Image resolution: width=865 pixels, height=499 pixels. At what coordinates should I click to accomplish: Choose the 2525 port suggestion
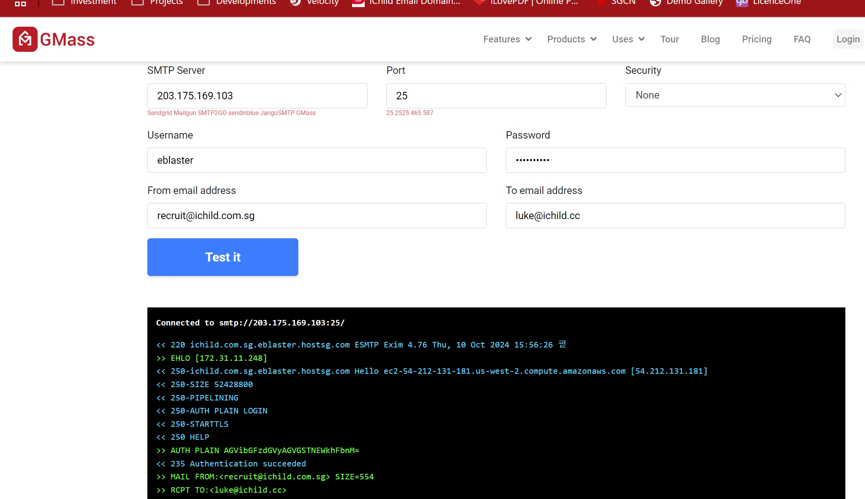(402, 113)
